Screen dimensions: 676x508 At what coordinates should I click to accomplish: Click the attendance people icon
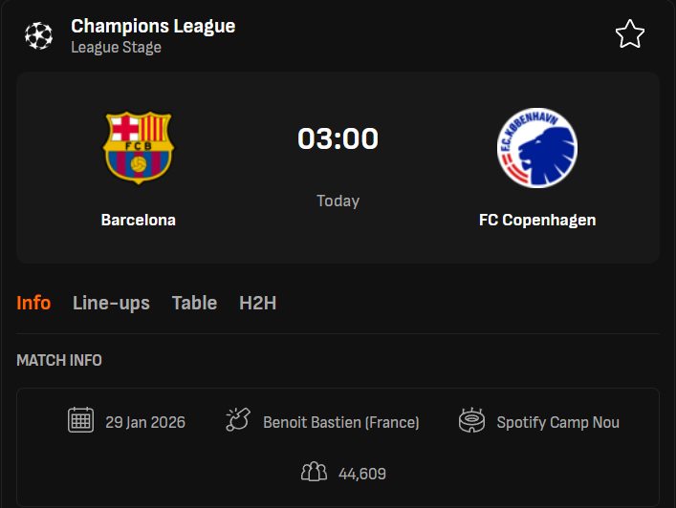pos(314,472)
